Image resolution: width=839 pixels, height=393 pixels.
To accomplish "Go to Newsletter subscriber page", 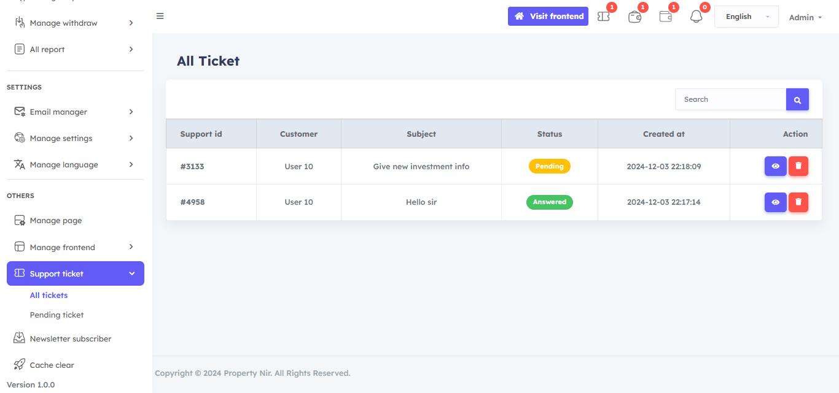I will pos(70,338).
